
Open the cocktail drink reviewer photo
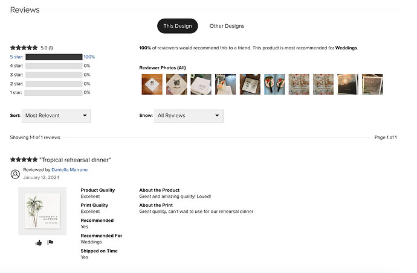coord(225,84)
